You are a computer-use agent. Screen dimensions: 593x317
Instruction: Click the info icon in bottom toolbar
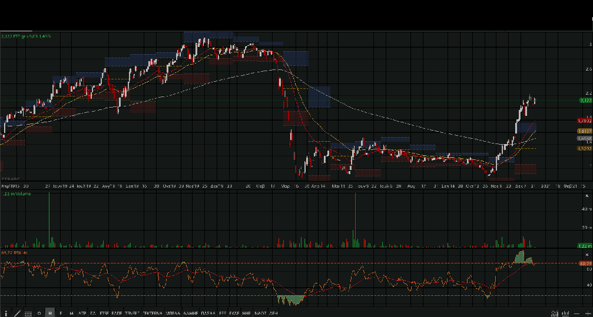(x=6, y=313)
